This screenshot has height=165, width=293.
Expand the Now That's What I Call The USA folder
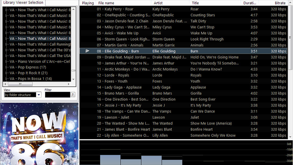point(6,56)
